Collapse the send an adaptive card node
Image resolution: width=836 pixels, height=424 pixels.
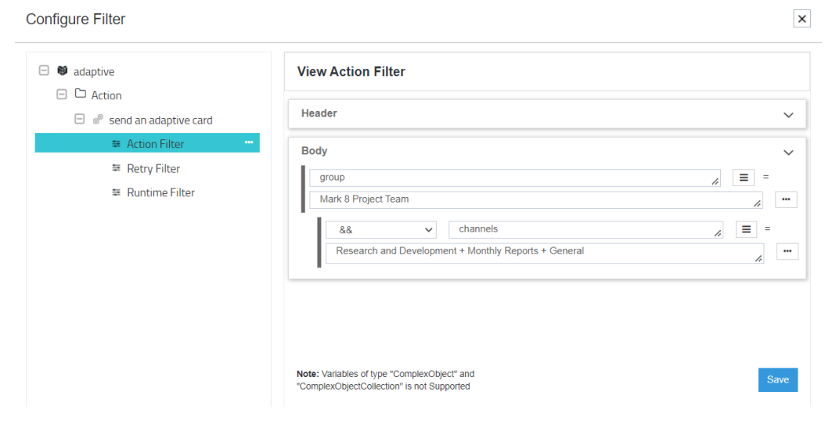click(79, 120)
